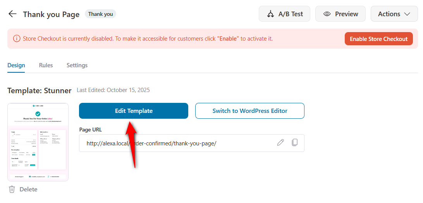Screen dimensions: 423x203
Task: Click the "Template: Stunner" heading
Action: point(40,90)
